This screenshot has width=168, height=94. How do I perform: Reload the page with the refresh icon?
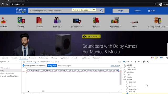click(2, 4)
